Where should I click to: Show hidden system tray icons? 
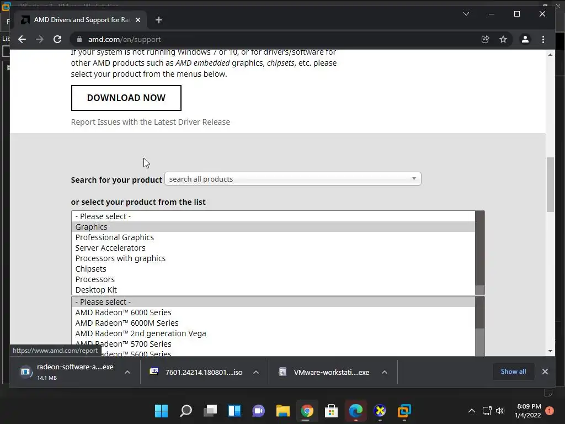[471, 411]
